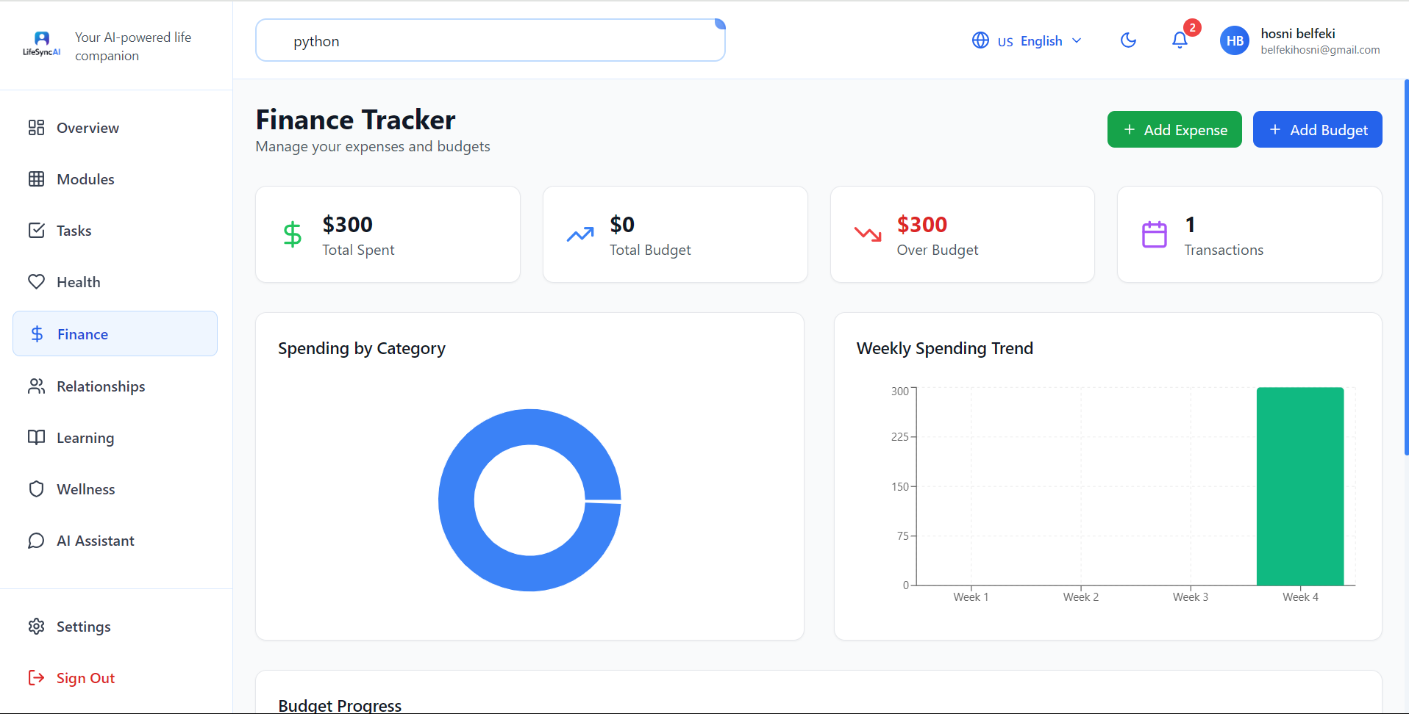This screenshot has width=1409, height=714.
Task: Click the page vertical scrollbar
Action: point(1406,267)
